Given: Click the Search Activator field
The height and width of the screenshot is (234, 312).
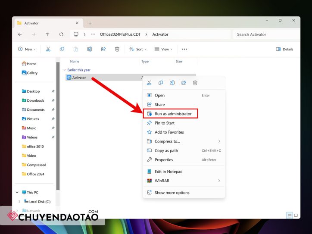Looking at the screenshot, I should (x=266, y=34).
